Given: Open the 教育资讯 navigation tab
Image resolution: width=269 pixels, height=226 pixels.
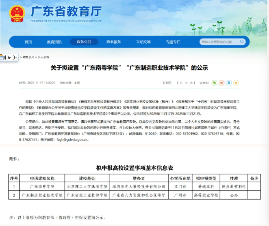Looking at the screenshot, I should coord(54,42).
